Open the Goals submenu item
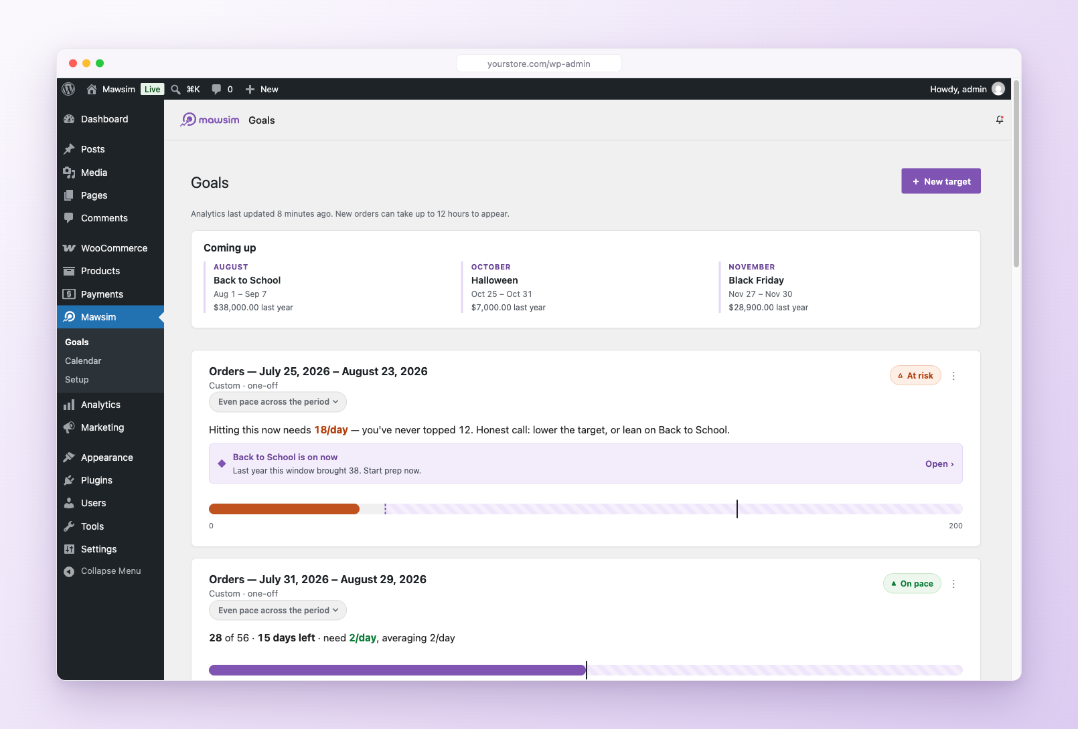The width and height of the screenshot is (1078, 729). click(77, 342)
